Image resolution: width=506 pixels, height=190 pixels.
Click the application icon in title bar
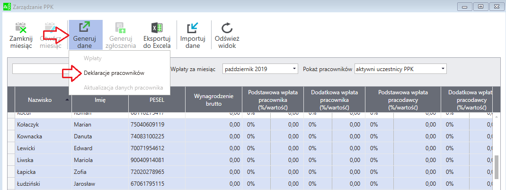click(6, 6)
